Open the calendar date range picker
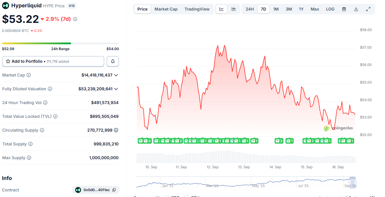Image resolution: width=385 pixels, height=197 pixels. point(344,9)
